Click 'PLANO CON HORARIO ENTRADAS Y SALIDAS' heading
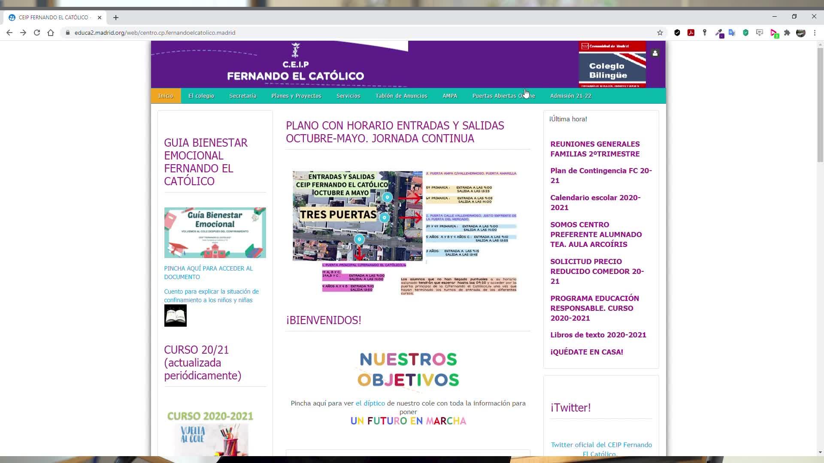 [x=395, y=132]
